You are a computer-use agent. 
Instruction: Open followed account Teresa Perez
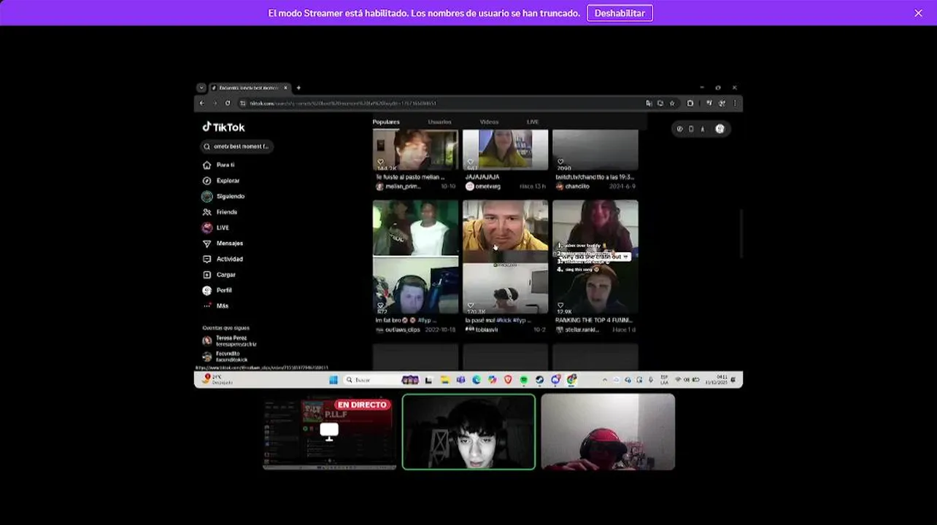231,341
